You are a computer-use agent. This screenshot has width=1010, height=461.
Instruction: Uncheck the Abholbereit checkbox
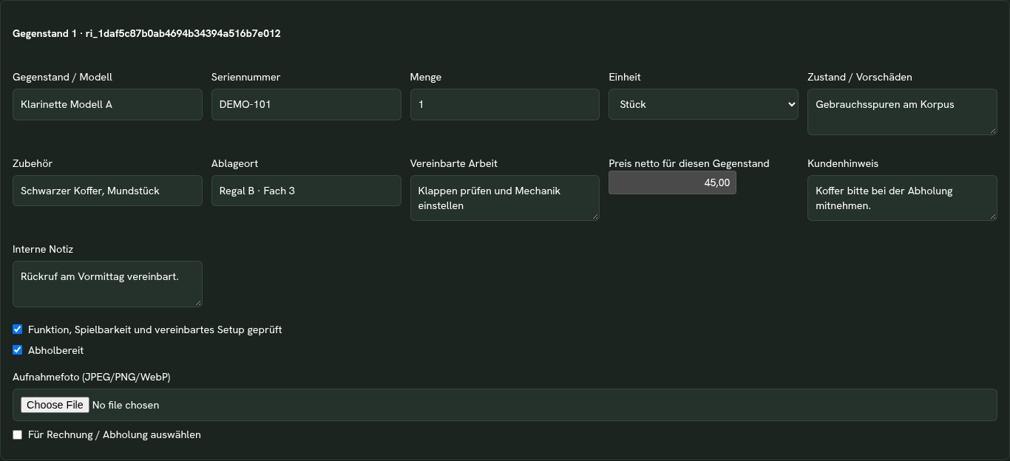coord(18,350)
